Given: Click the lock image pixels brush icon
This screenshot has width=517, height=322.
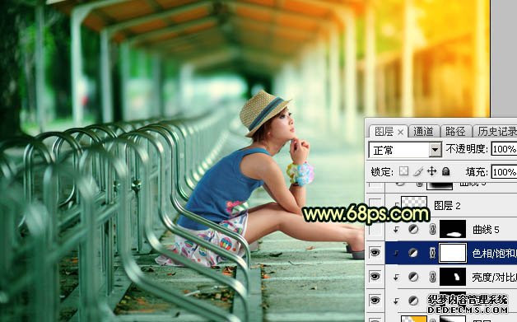Looking at the screenshot, I should tap(417, 171).
